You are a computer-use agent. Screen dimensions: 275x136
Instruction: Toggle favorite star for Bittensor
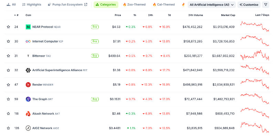(8, 56)
